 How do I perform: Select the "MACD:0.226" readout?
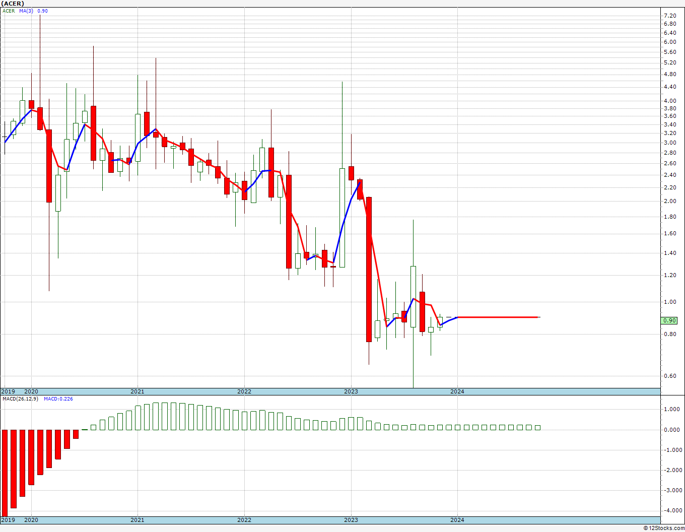[x=58, y=399]
